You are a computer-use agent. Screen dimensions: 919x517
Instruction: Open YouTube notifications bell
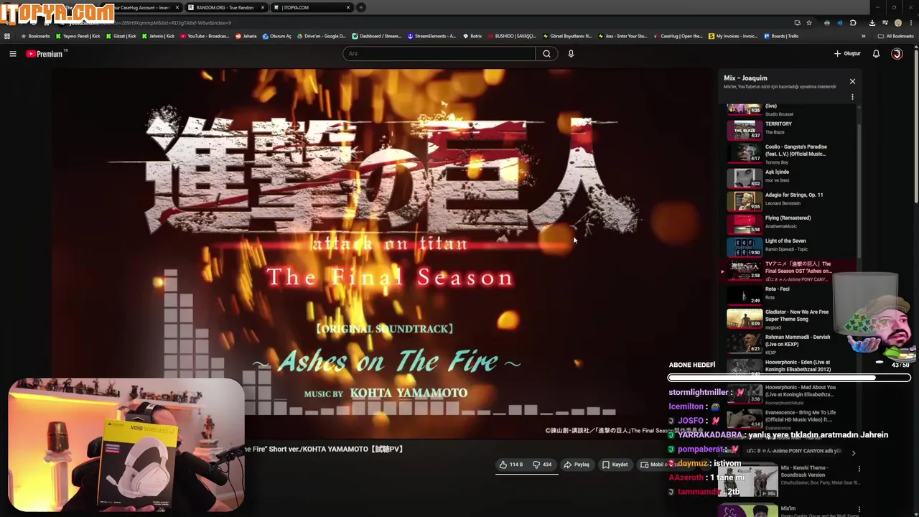click(876, 54)
